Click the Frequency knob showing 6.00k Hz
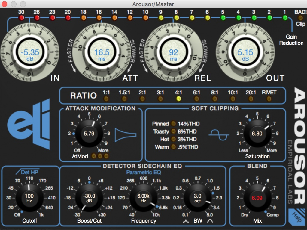 click(143, 198)
